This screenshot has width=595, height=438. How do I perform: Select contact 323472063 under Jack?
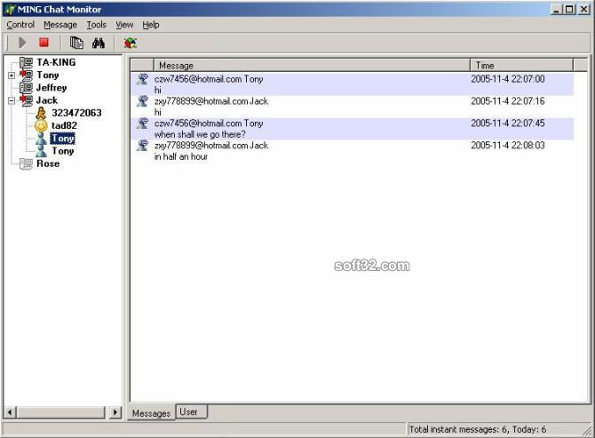(76, 113)
